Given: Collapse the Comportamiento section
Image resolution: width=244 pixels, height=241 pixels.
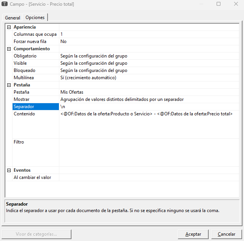Looking at the screenshot, I should coord(9,49).
